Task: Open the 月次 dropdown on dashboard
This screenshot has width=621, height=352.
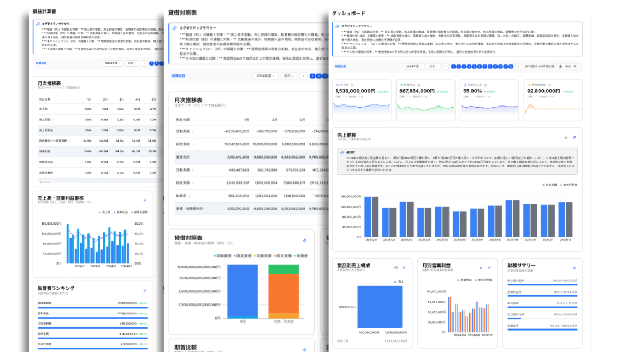Action: (433, 66)
